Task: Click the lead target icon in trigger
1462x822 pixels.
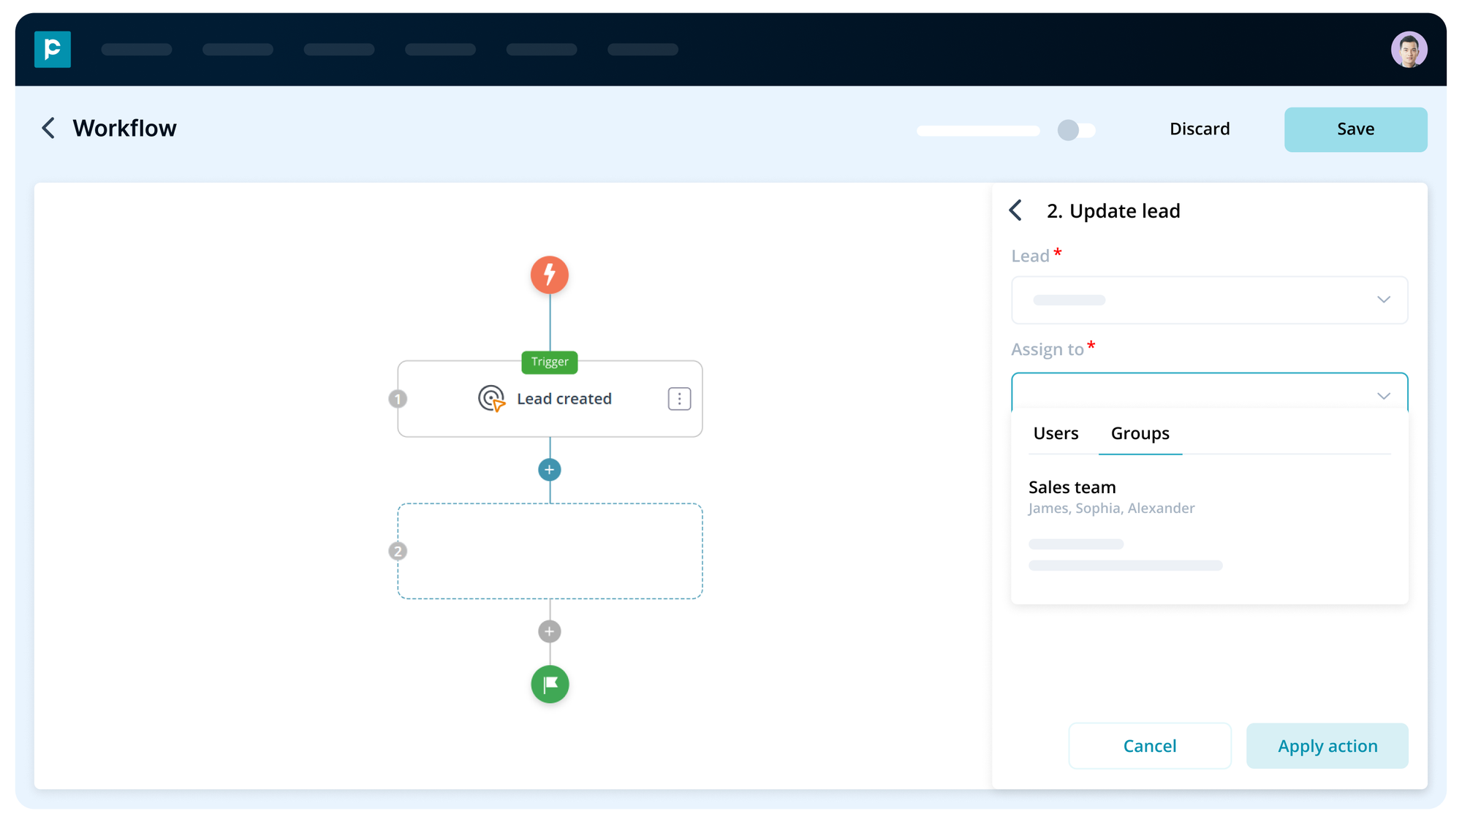Action: pos(491,399)
